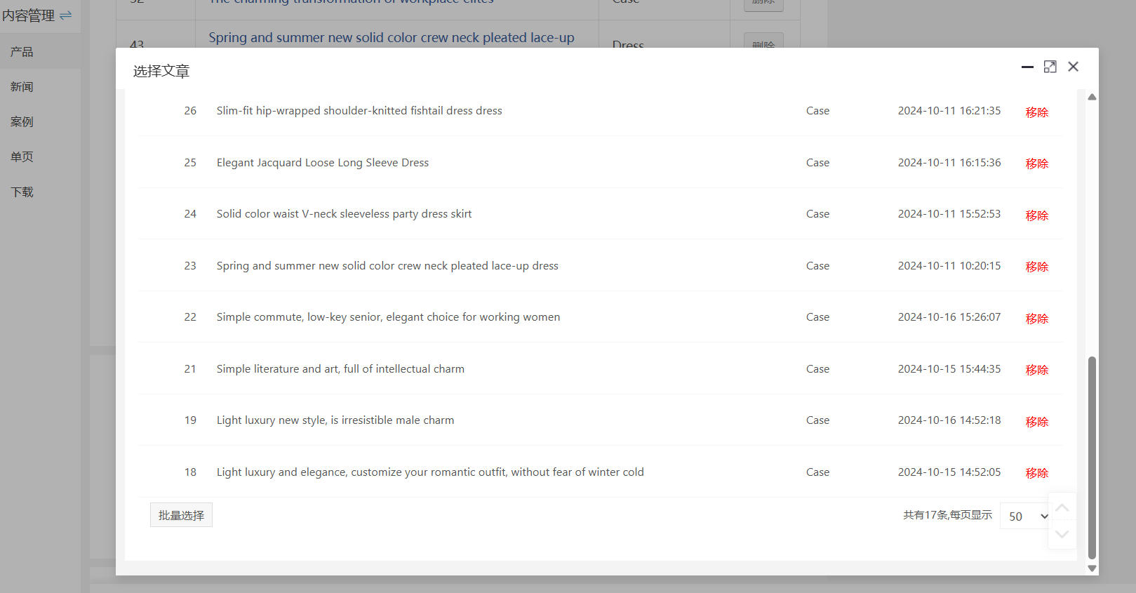Select title 'Solid color waist V-neck sleeveless party dress skirt'
The image size is (1136, 593).
tap(344, 214)
